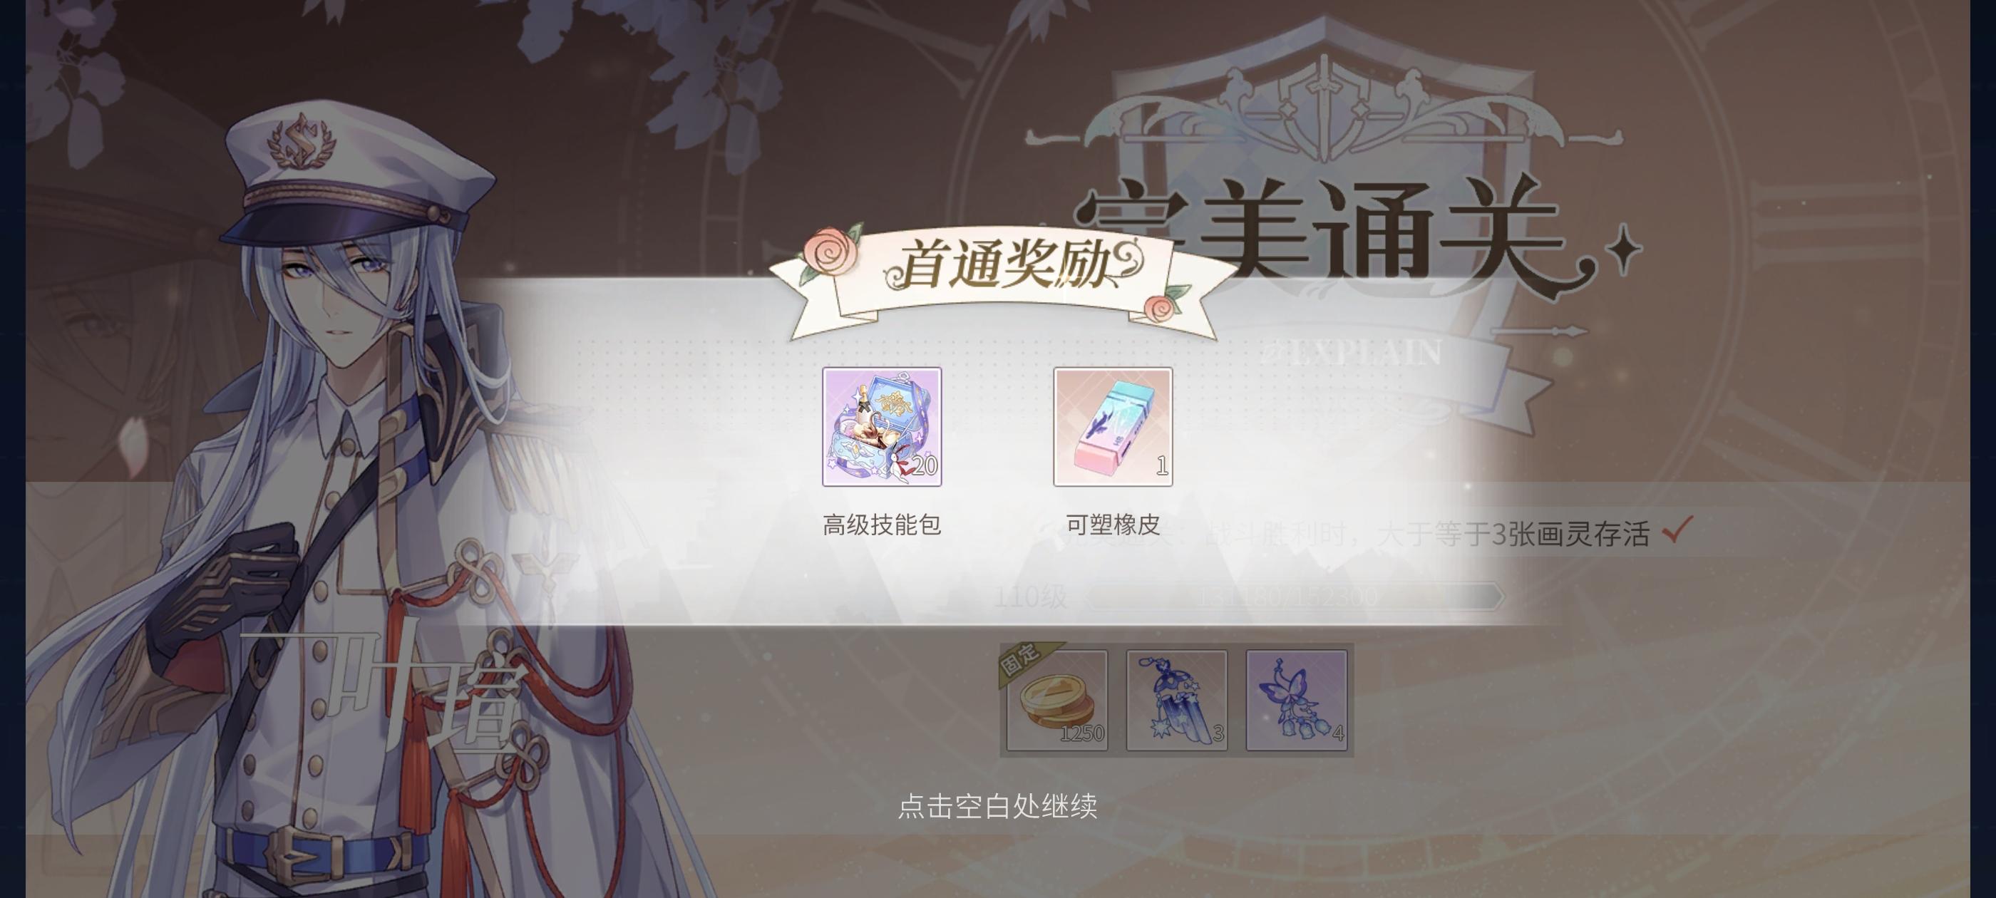Tap the 高级技能包 reward icon
Image resolution: width=1996 pixels, height=898 pixels.
(882, 427)
